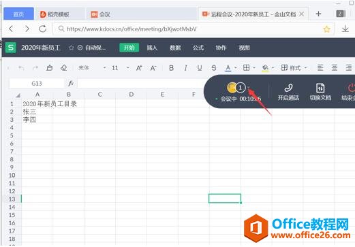Apply fill color bucket icon

265,68
